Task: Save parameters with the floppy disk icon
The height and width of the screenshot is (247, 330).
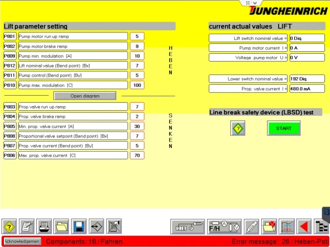Action: (x=78, y=226)
